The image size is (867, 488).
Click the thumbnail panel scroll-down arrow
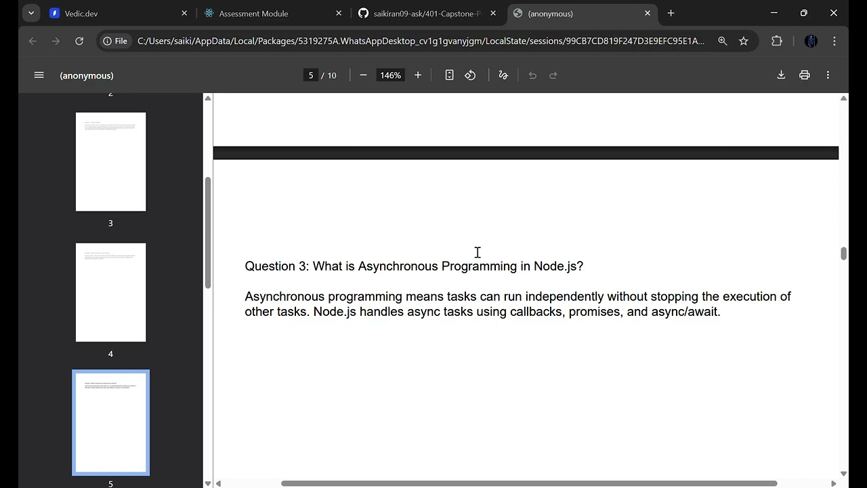(x=208, y=483)
